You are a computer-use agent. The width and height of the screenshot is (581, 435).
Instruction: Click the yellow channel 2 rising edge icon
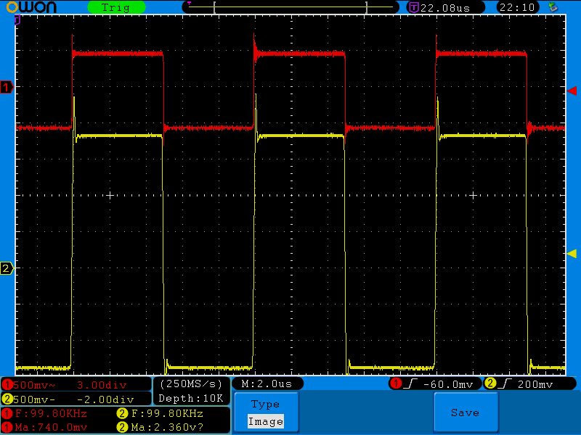[505, 384]
